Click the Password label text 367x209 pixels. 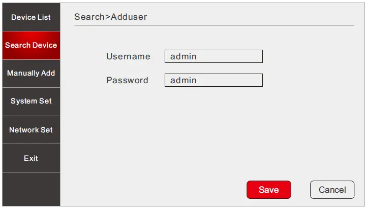pos(127,80)
